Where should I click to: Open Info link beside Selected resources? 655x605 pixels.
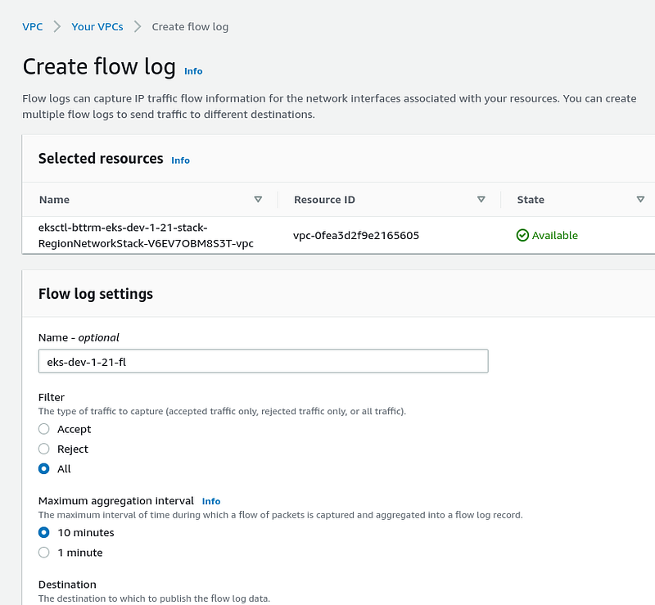(180, 160)
